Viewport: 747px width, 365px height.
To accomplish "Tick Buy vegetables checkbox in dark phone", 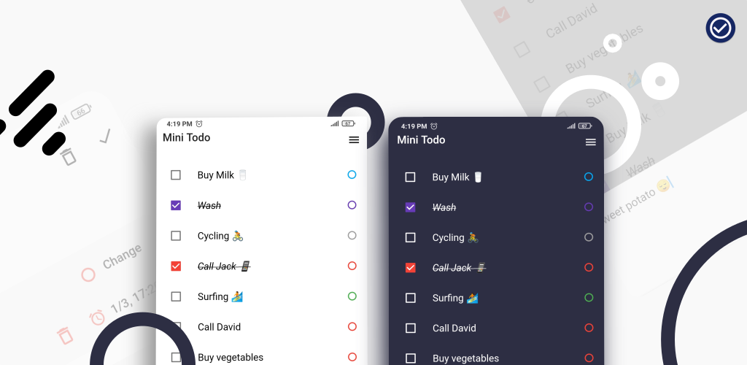I will 410,358.
